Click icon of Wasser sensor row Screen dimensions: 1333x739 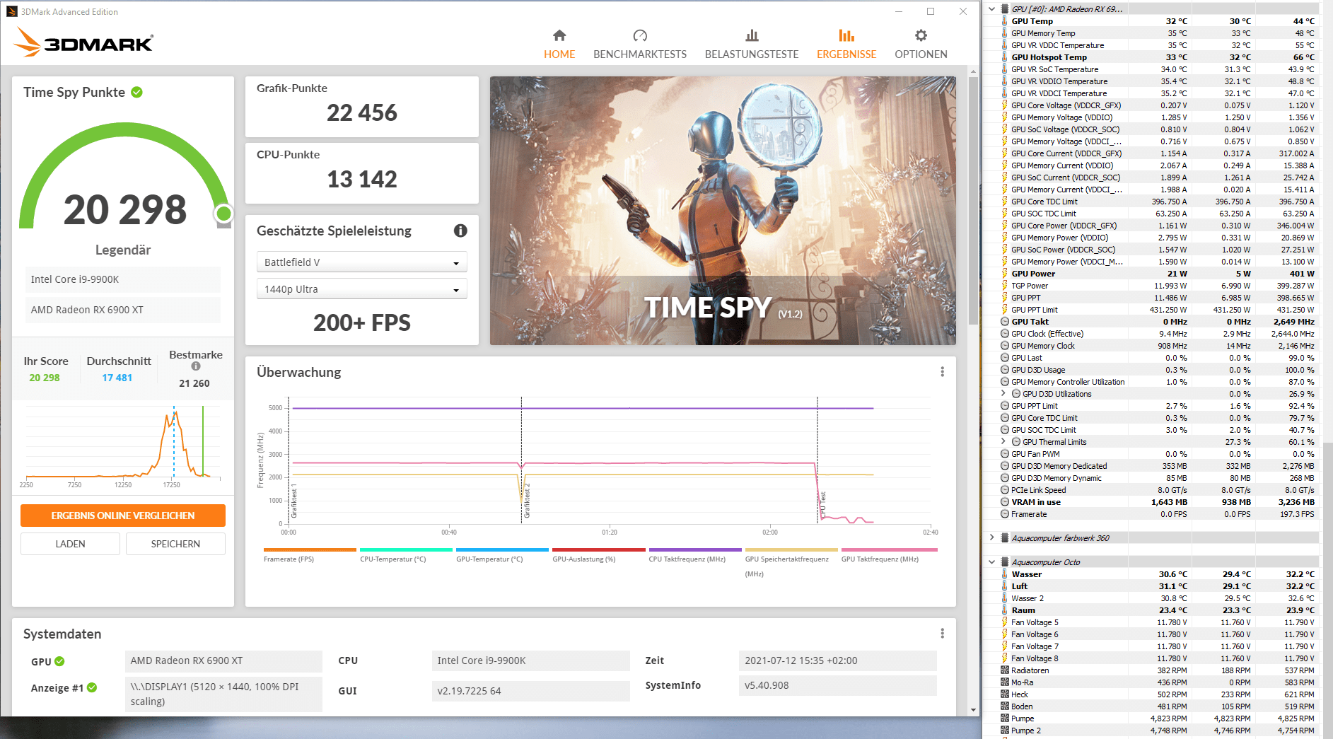click(1005, 574)
